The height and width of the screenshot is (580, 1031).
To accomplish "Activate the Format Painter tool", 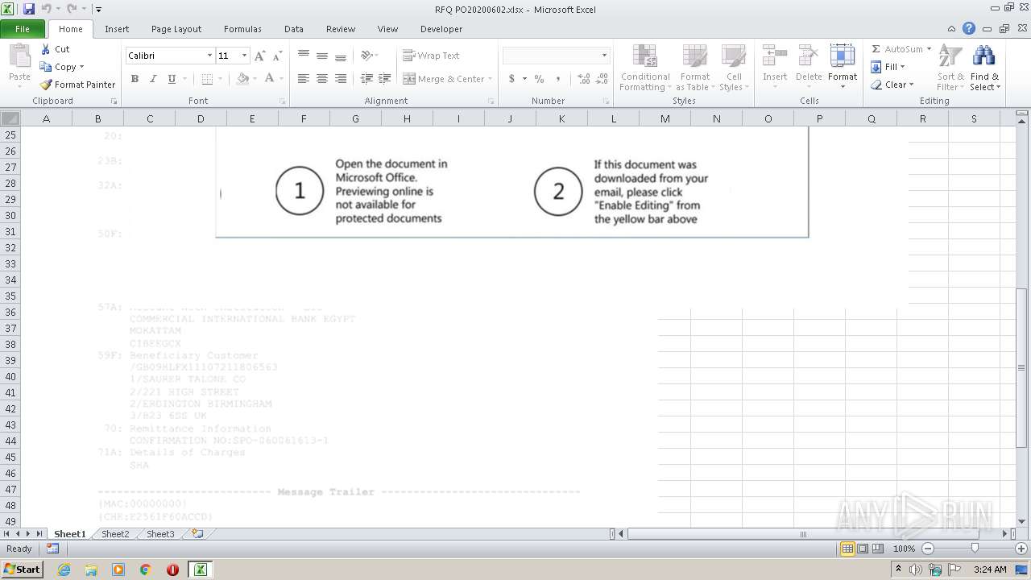I will tap(78, 85).
